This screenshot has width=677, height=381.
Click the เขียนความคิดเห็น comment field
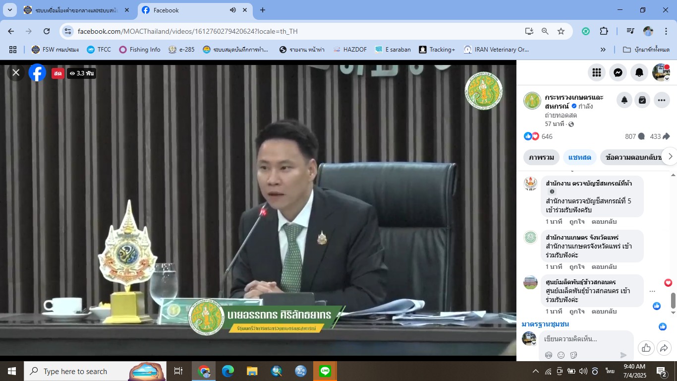tap(586, 339)
